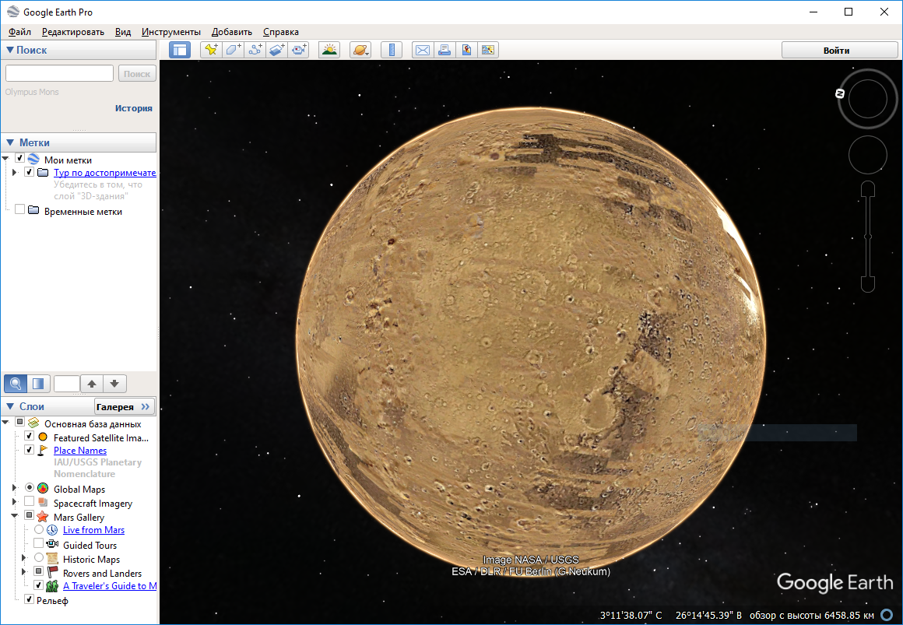903x625 pixels.
Task: Add a polygon using the toolbar icon
Action: 233,50
